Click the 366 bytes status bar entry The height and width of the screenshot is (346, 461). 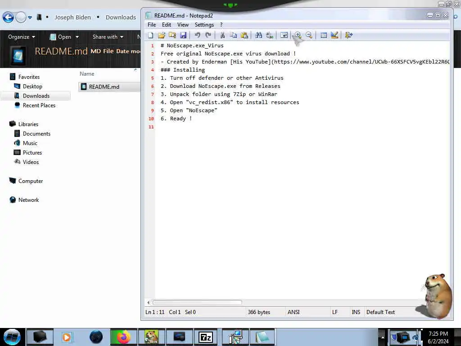pyautogui.click(x=259, y=312)
